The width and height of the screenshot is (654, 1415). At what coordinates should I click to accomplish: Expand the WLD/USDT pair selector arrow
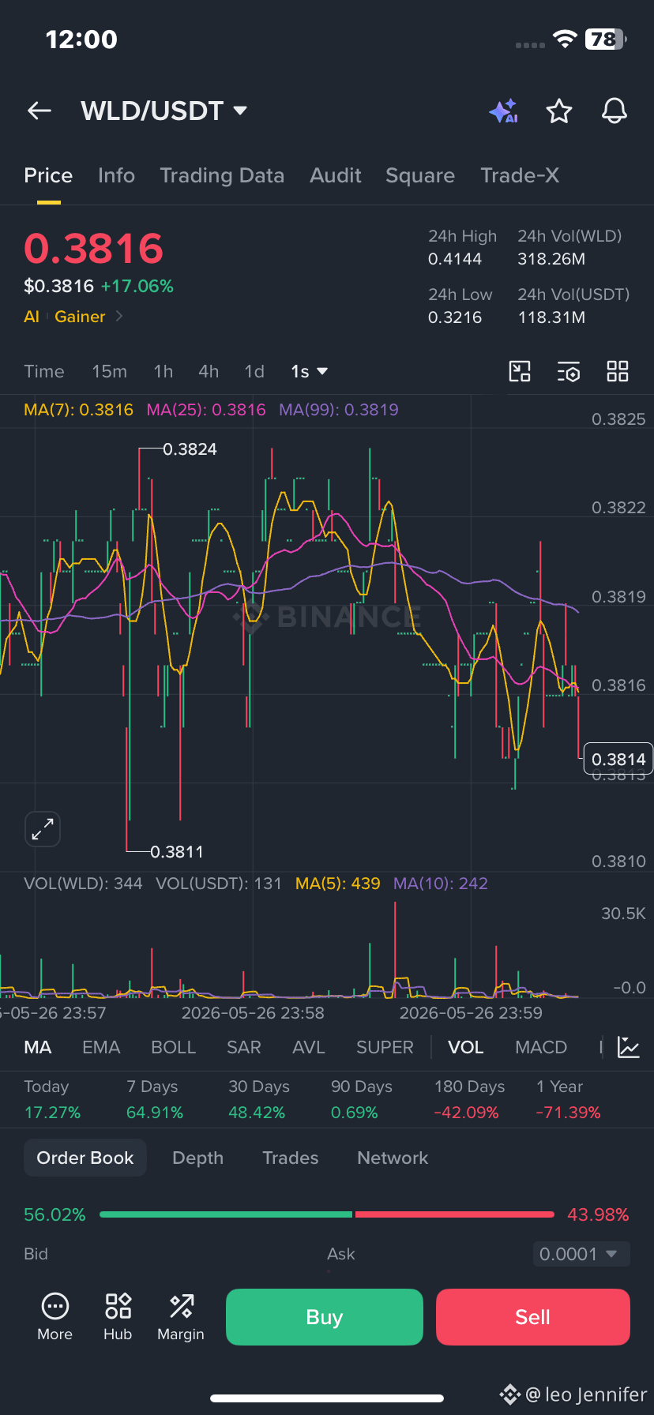pos(240,111)
